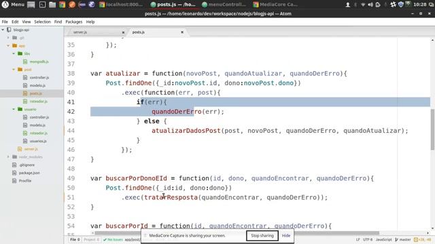Image resolution: width=435 pixels, height=244 pixels.
Task: Collapse the post folder in the tree
Action: click(x=14, y=69)
